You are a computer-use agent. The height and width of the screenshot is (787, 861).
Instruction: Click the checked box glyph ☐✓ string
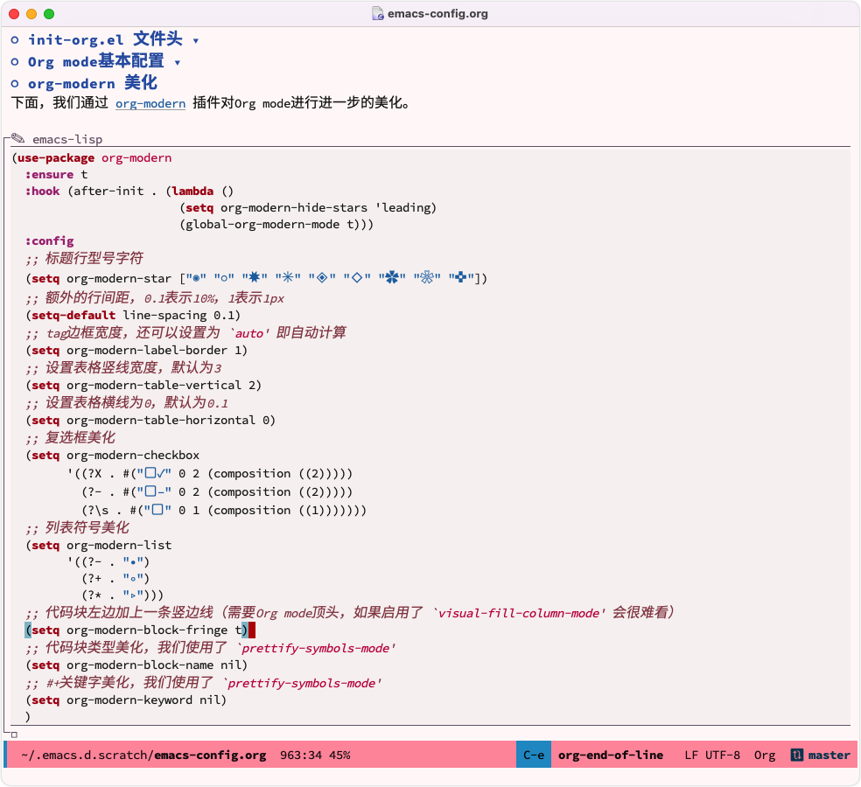point(154,473)
